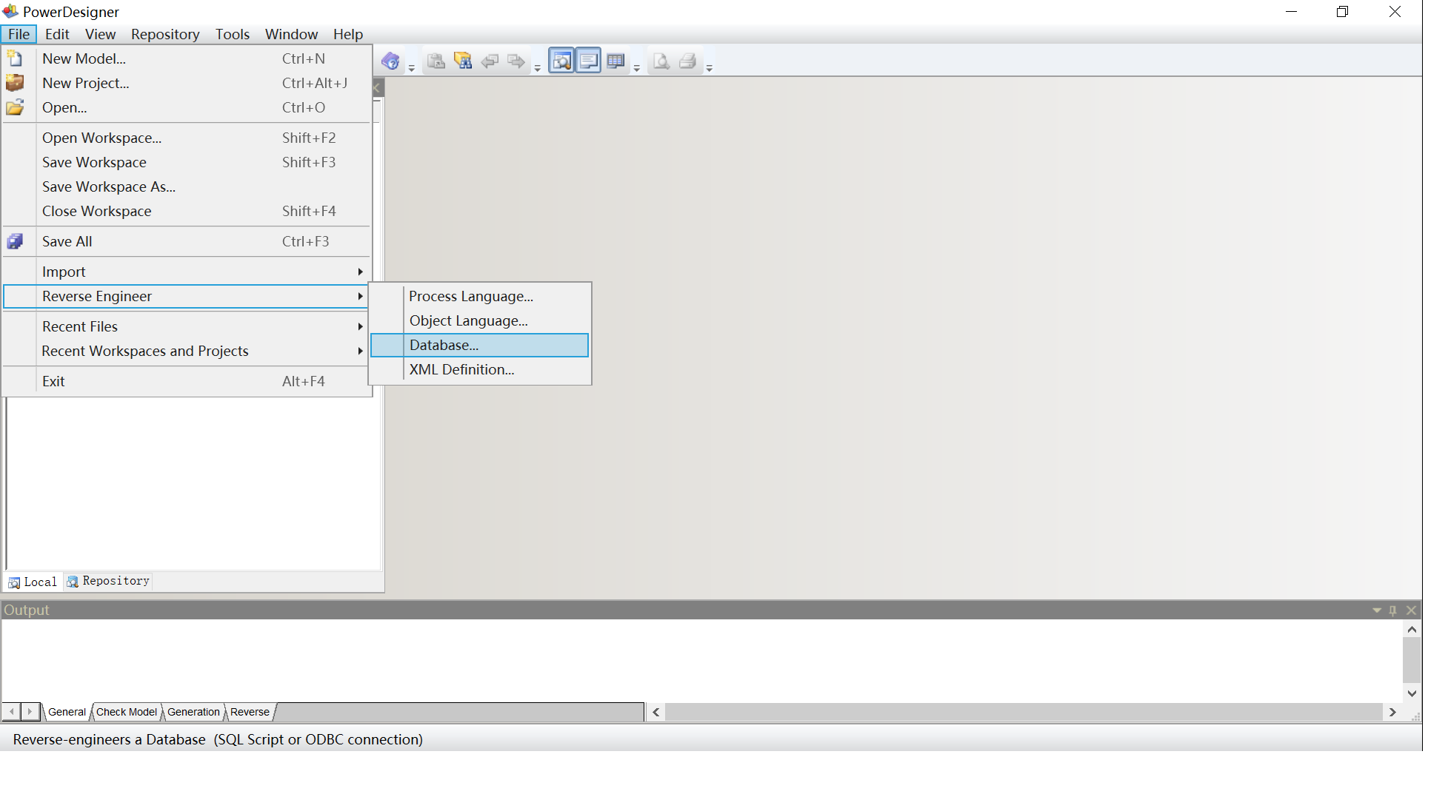This screenshot has width=1448, height=794.
Task: Pin the Output panel
Action: 1393,610
